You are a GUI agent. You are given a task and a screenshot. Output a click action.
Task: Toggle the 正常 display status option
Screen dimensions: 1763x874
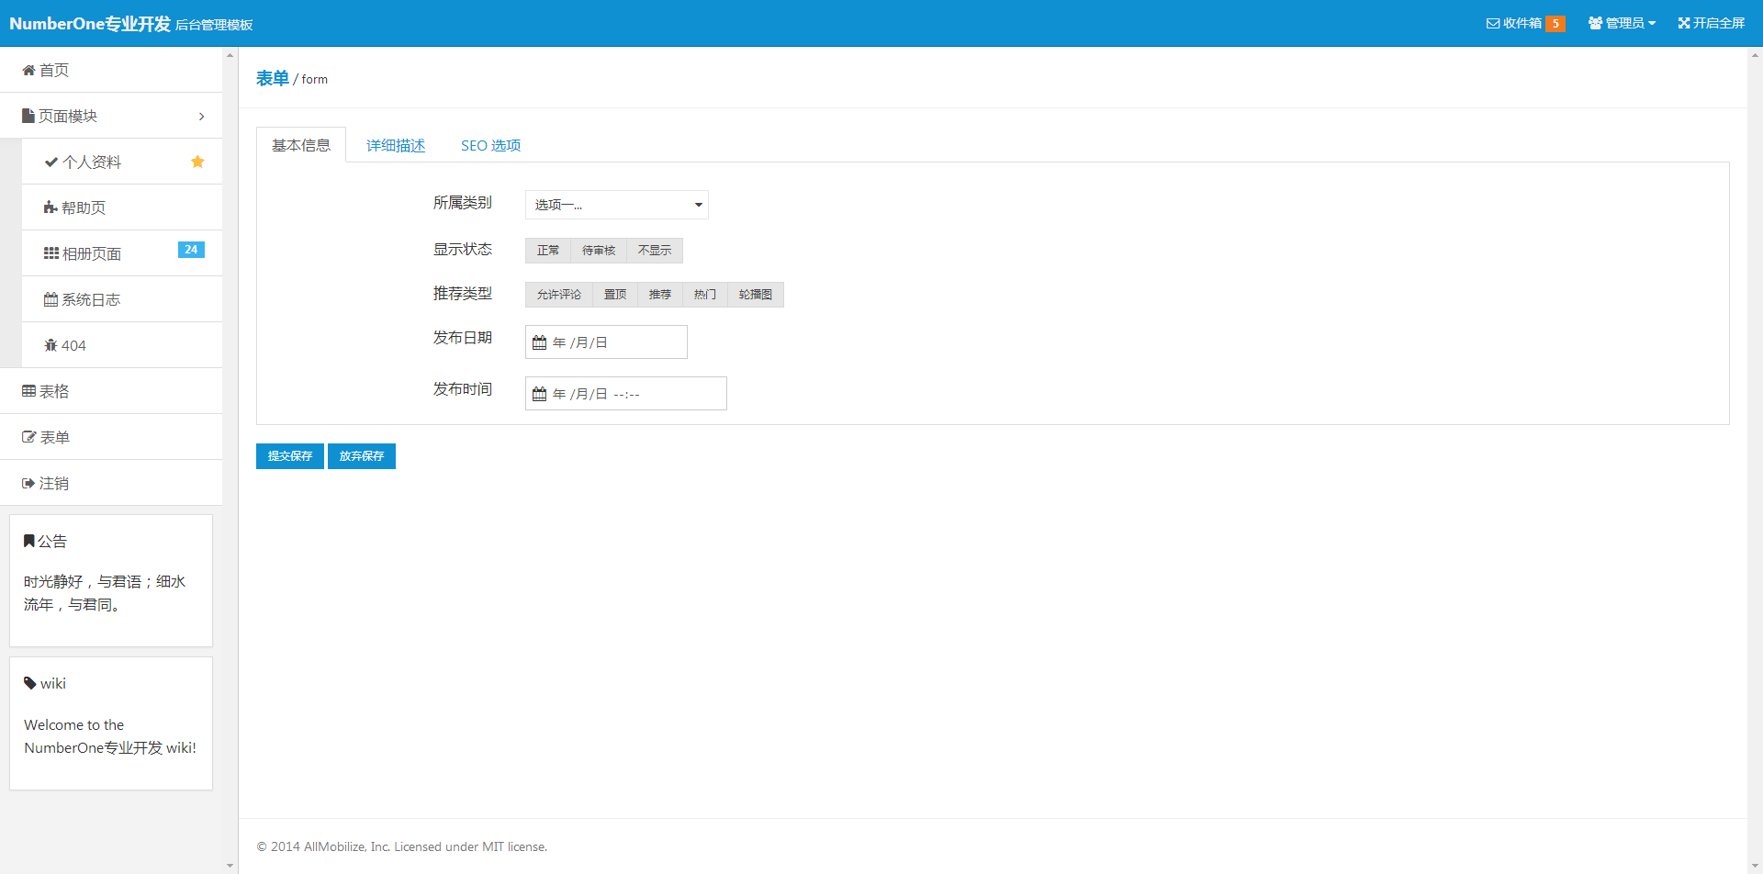[x=548, y=251]
